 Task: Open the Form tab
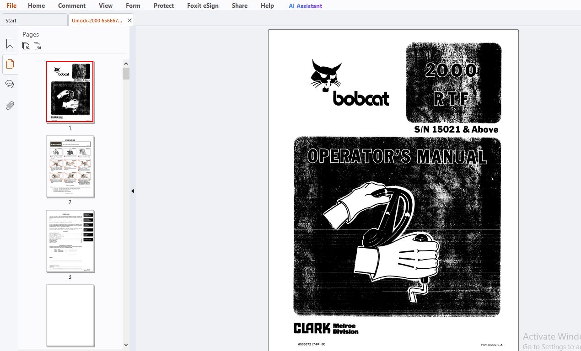coord(133,5)
